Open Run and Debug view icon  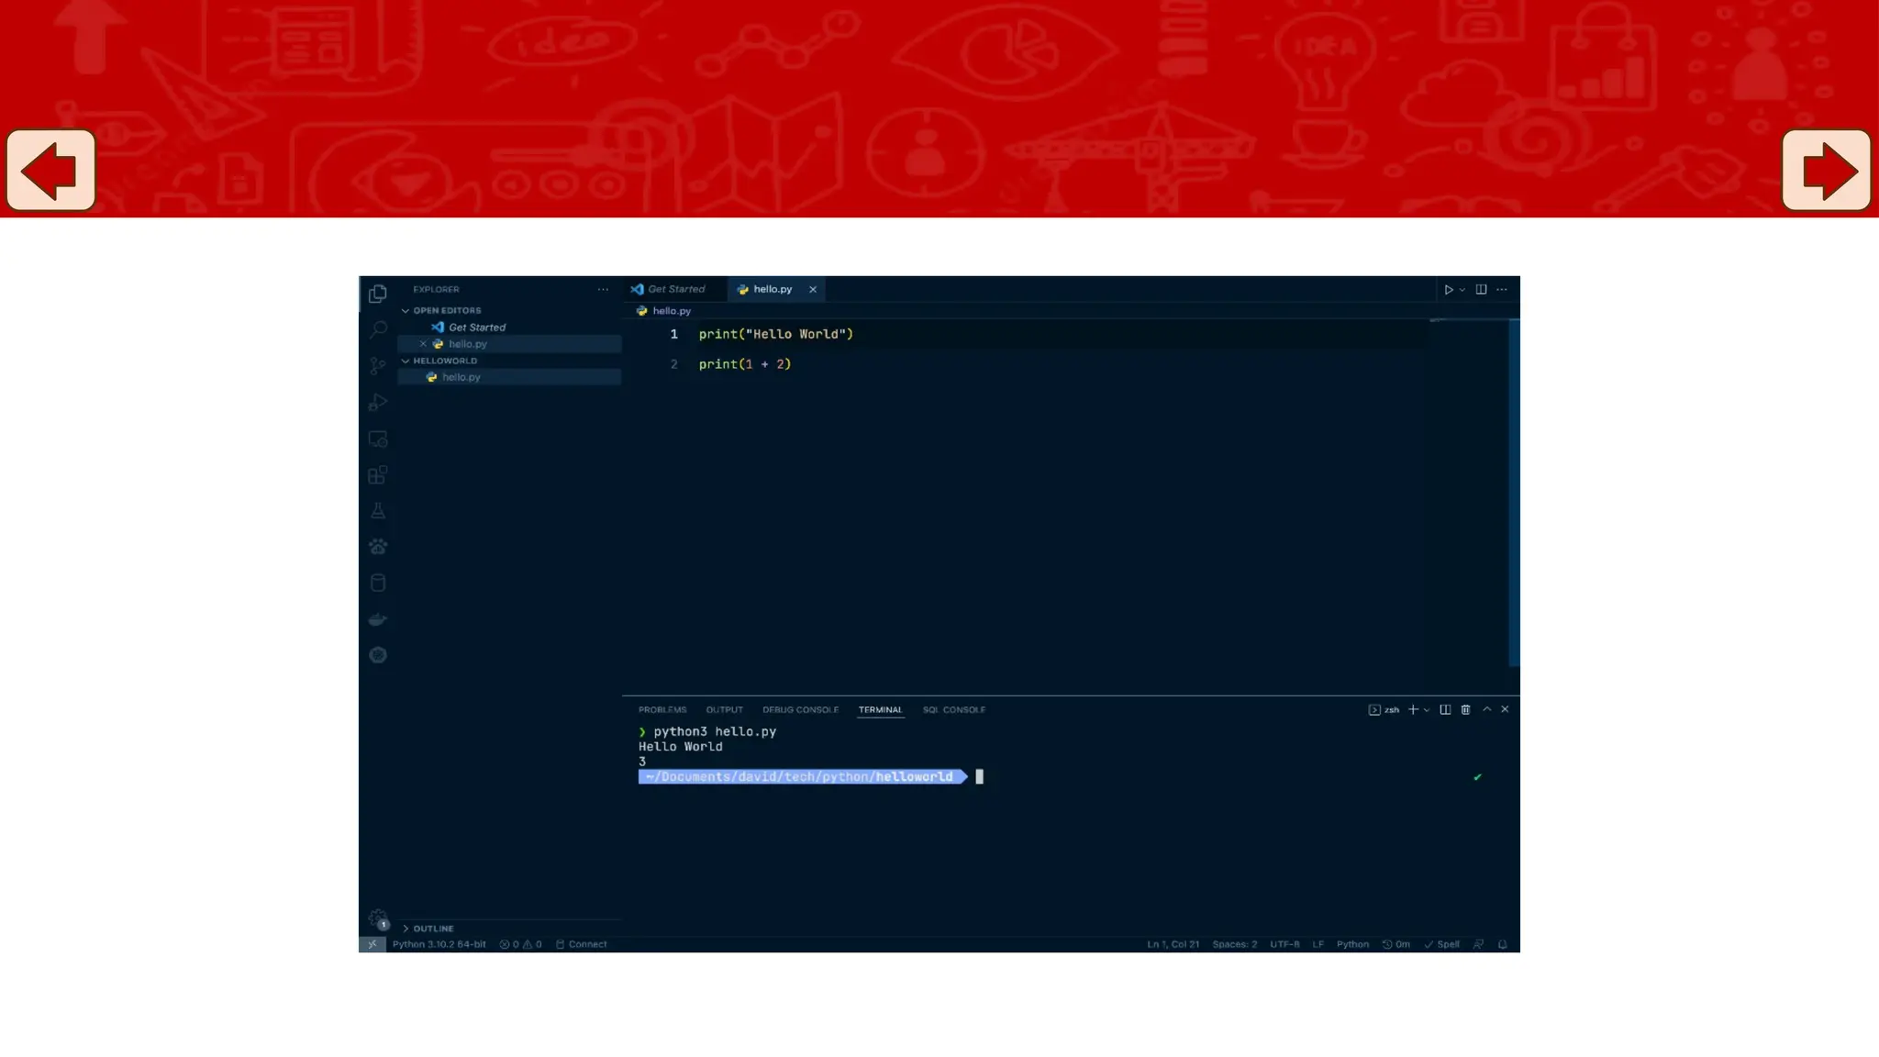(x=378, y=402)
